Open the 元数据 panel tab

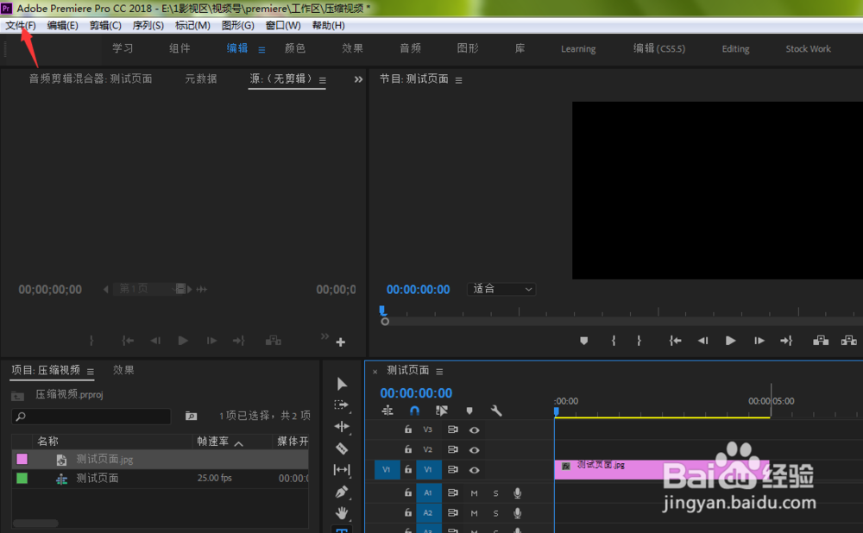pos(201,78)
